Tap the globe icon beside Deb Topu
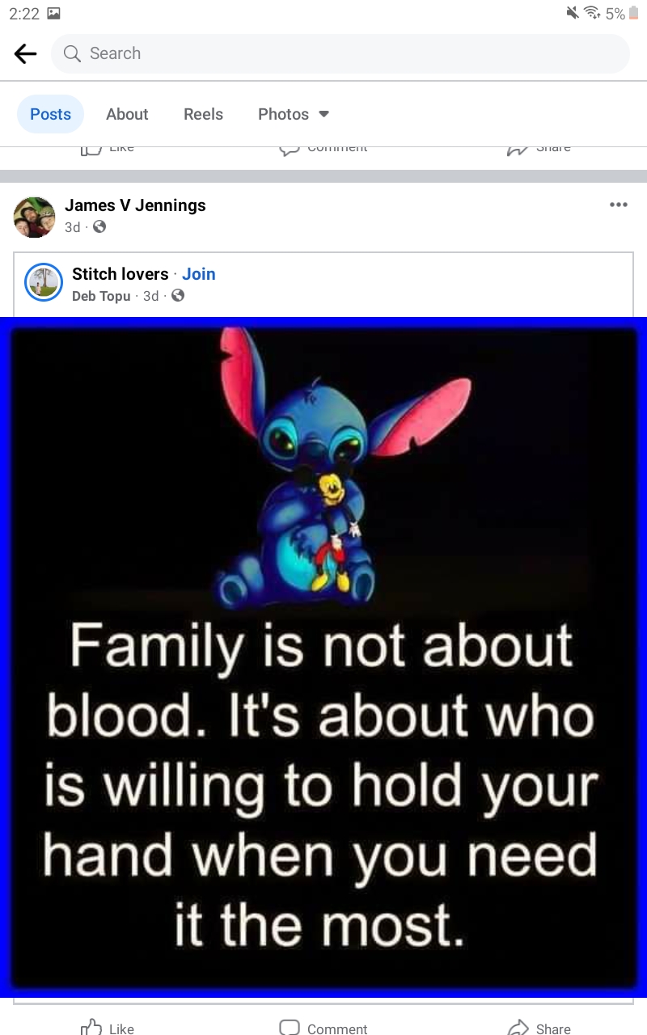This screenshot has width=647, height=1035. [x=178, y=296]
